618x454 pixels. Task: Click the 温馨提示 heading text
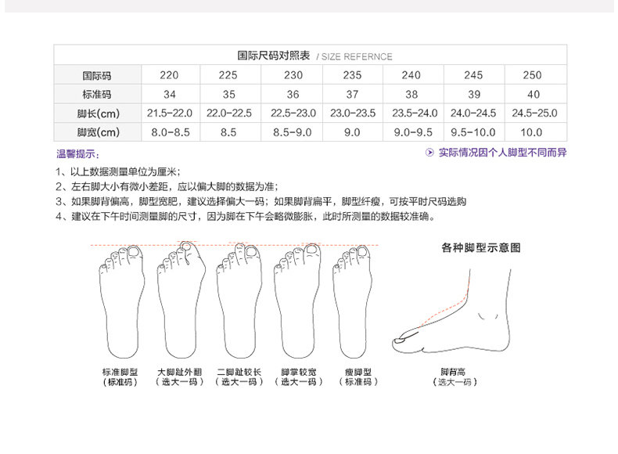78,154
